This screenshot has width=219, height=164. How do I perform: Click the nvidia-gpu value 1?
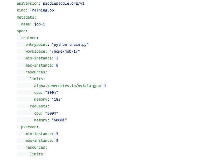(x=105, y=86)
